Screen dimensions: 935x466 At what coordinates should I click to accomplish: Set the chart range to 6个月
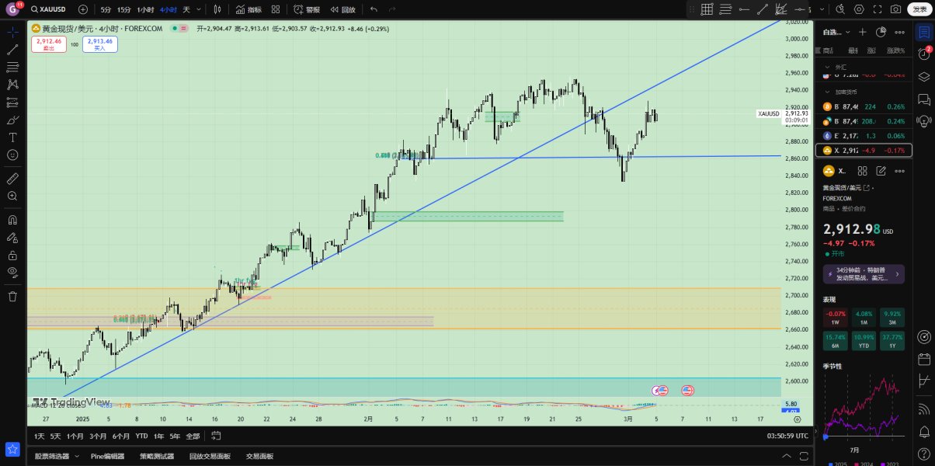(x=121, y=436)
